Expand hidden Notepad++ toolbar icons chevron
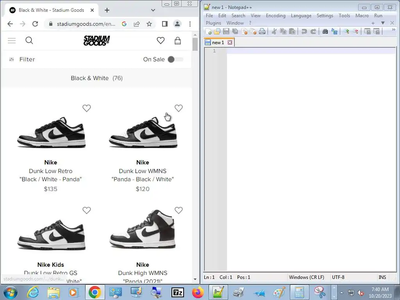 coord(393,30)
